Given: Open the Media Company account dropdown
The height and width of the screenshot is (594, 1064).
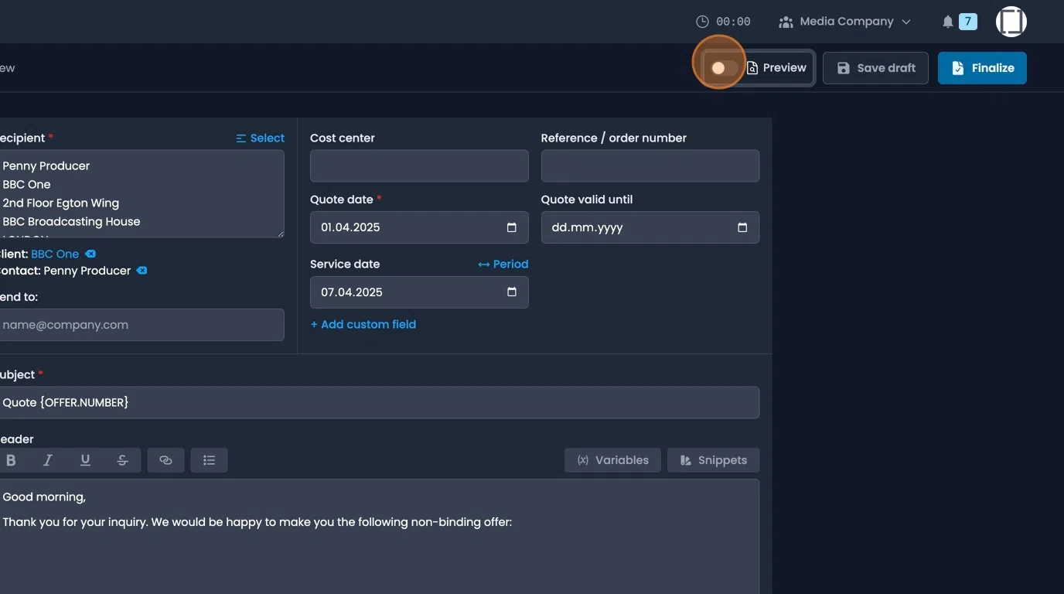Looking at the screenshot, I should coord(844,21).
